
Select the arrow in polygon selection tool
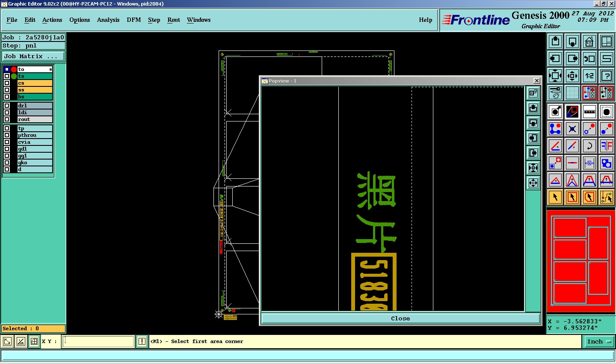tap(589, 197)
